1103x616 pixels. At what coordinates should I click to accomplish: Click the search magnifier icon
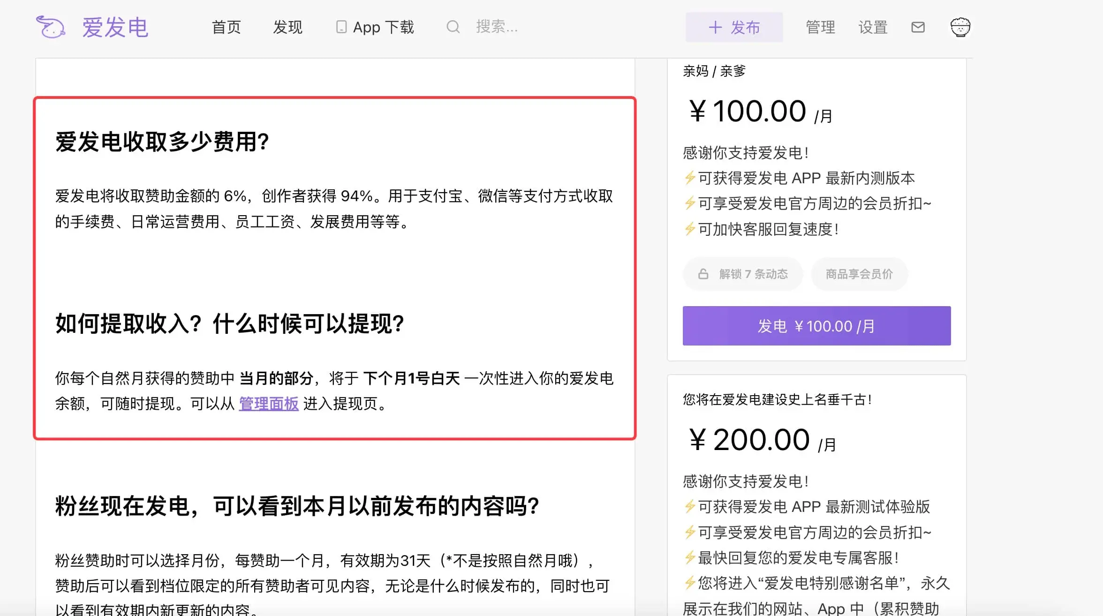coord(453,27)
